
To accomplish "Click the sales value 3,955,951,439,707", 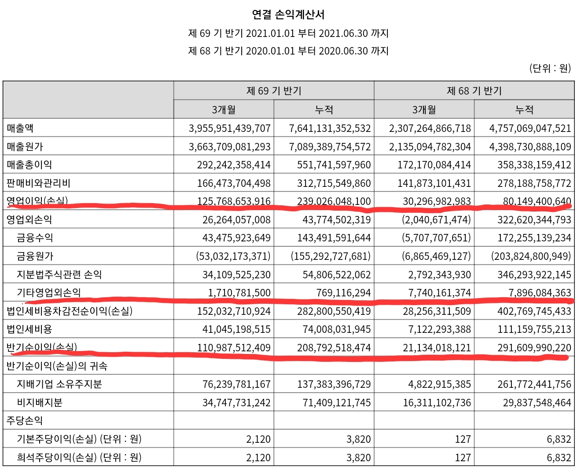I will point(230,128).
